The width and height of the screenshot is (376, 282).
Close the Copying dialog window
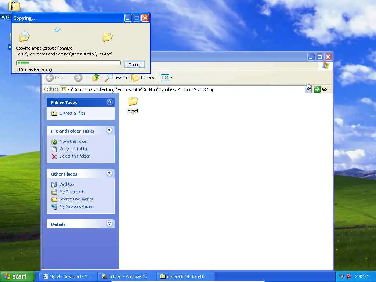[145, 18]
